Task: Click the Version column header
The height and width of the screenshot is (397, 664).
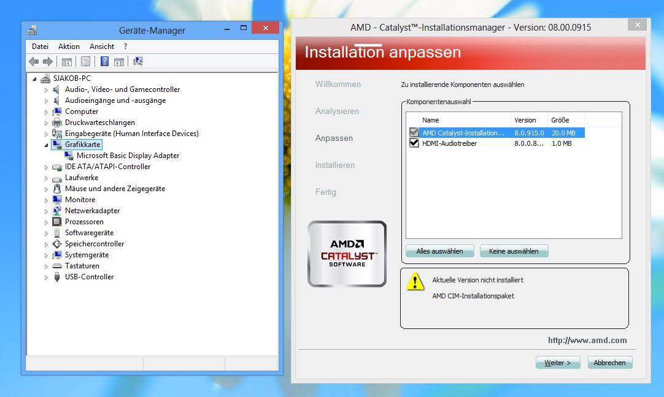Action: 529,120
